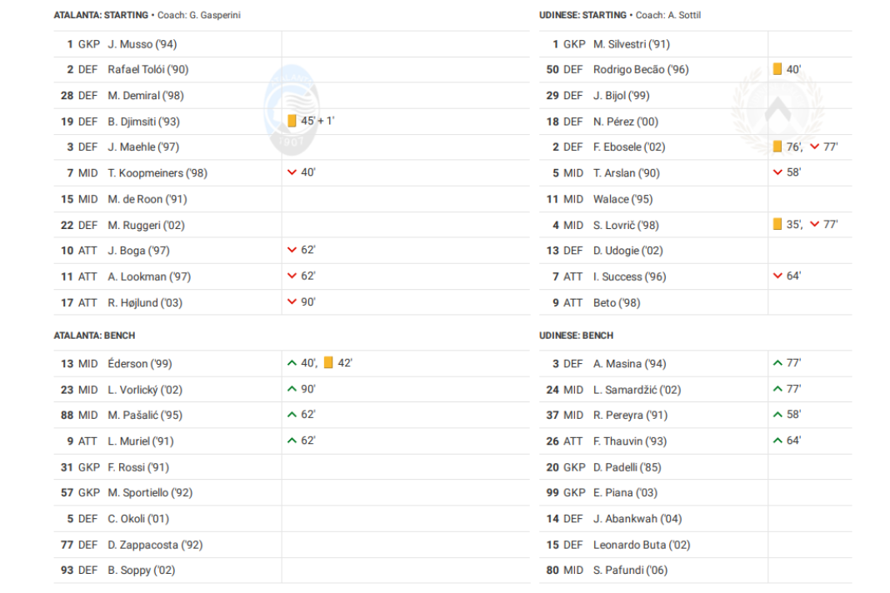Click S. Lovrič's red sub-off arrow at 77'
This screenshot has height=593, width=890.
tap(814, 224)
